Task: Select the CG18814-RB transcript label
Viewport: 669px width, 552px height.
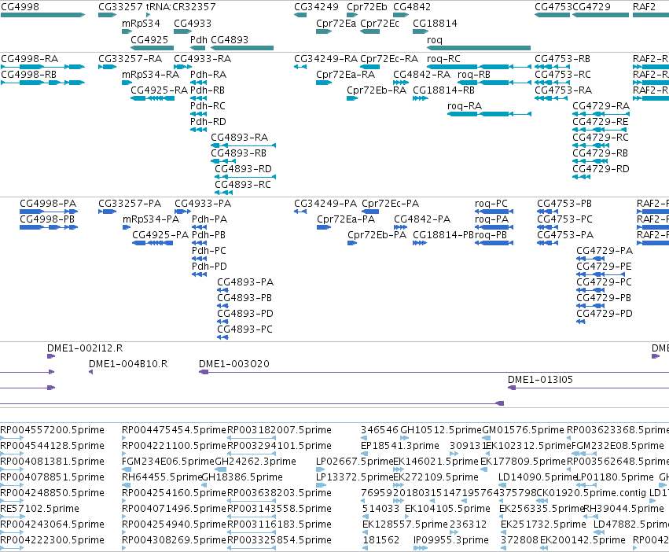Action: pos(443,90)
